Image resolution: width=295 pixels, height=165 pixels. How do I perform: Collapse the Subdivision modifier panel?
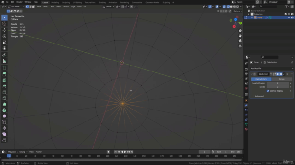[252, 74]
